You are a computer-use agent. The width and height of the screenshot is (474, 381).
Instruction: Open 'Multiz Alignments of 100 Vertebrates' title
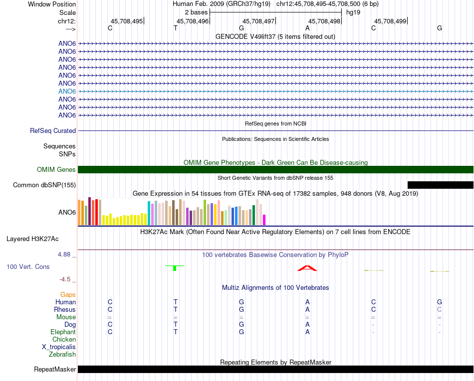pyautogui.click(x=275, y=288)
